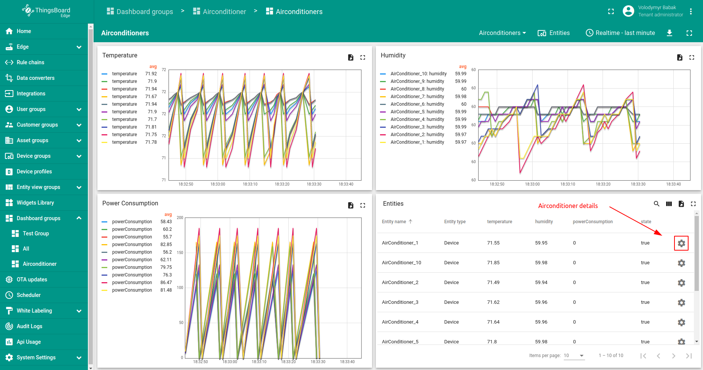Image resolution: width=703 pixels, height=370 pixels.
Task: Open Entities selector in dashboard toolbar
Action: [553, 33]
